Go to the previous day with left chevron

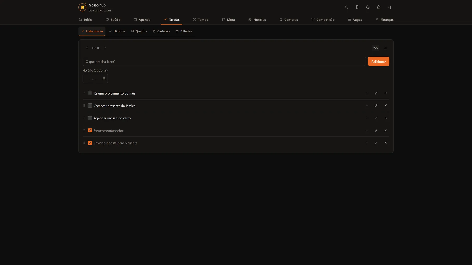87,48
